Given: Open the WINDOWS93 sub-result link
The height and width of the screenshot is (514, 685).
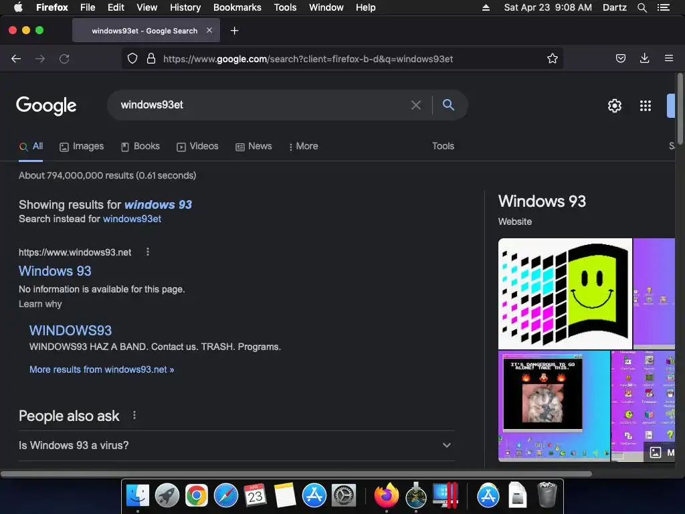Looking at the screenshot, I should pyautogui.click(x=70, y=331).
